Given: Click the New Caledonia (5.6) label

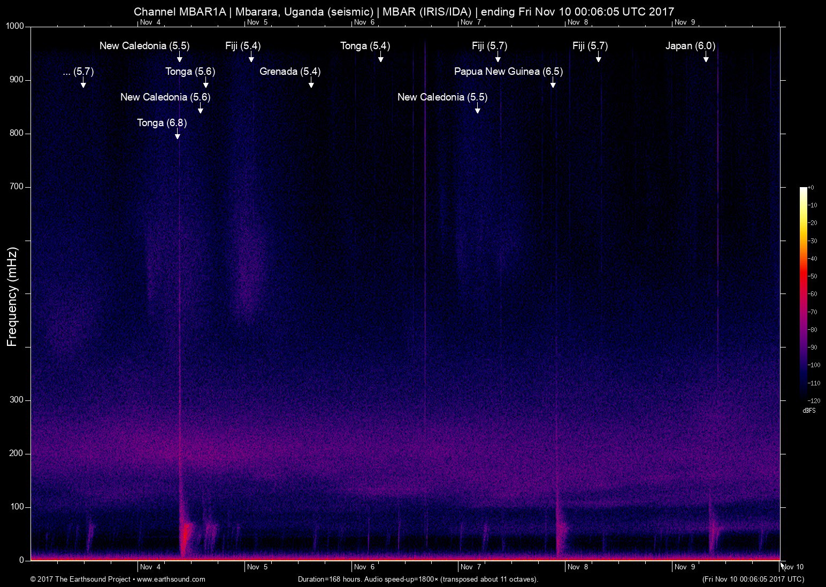Looking at the screenshot, I should pyautogui.click(x=166, y=97).
